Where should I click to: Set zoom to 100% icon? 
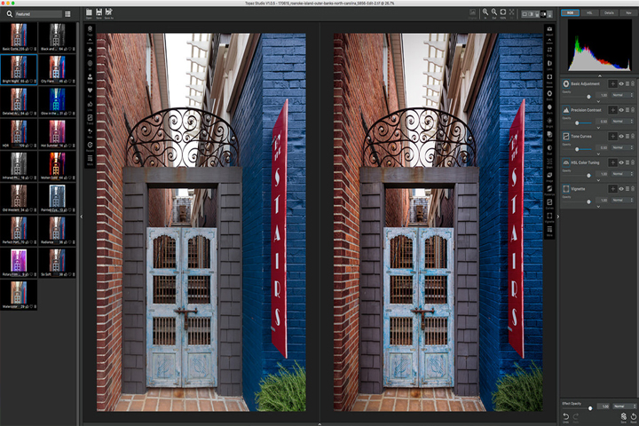[503, 12]
